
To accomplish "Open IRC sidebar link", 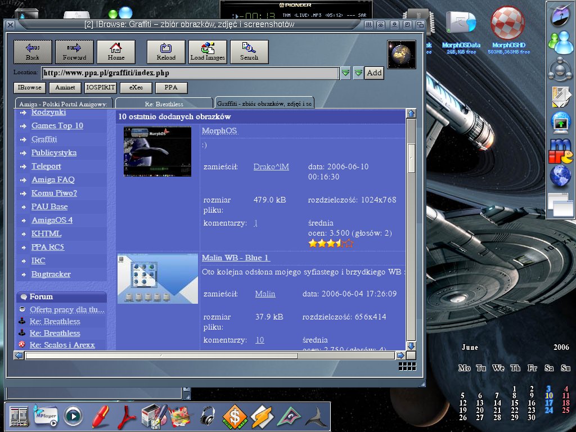I will (x=38, y=260).
